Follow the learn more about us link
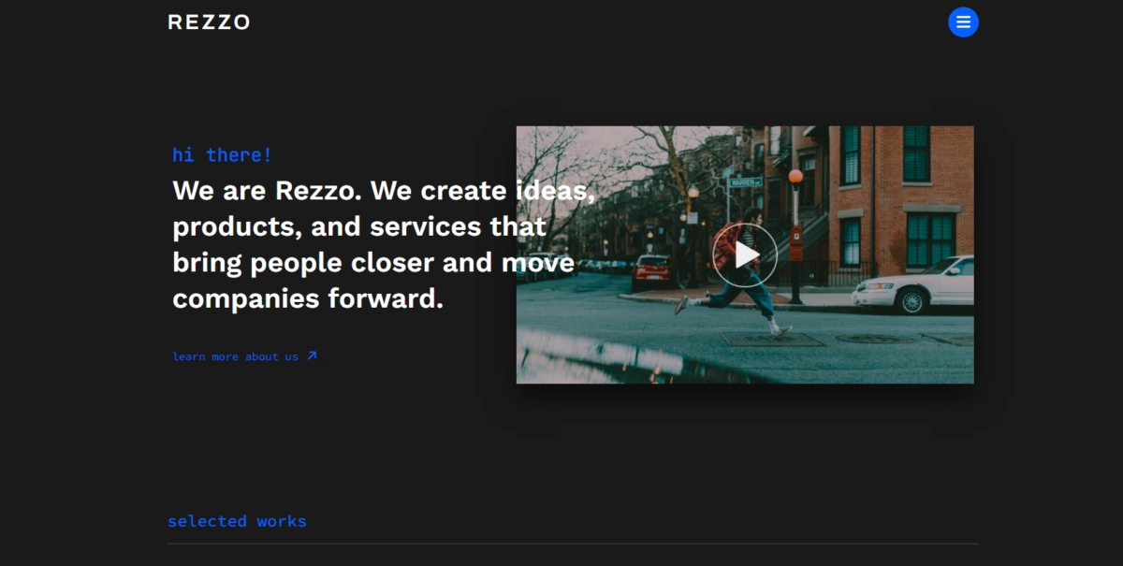Viewport: 1123px width, 566px height. pos(235,356)
